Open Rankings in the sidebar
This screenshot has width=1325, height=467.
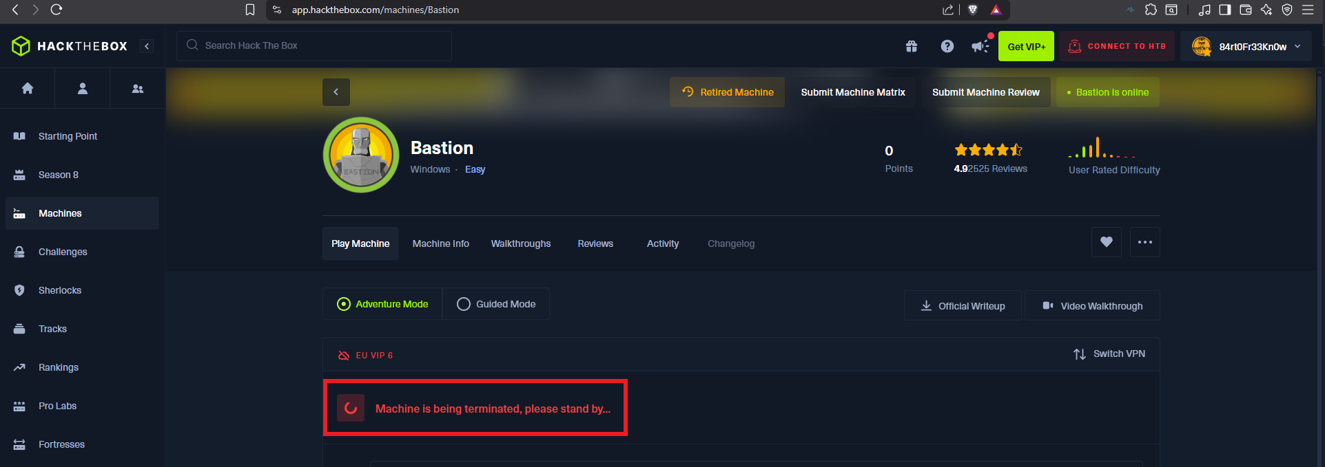[x=82, y=367]
